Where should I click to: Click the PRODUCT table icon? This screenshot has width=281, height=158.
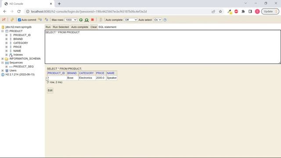7,31
